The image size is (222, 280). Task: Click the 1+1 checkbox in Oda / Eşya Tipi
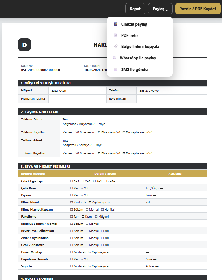pos(71,181)
